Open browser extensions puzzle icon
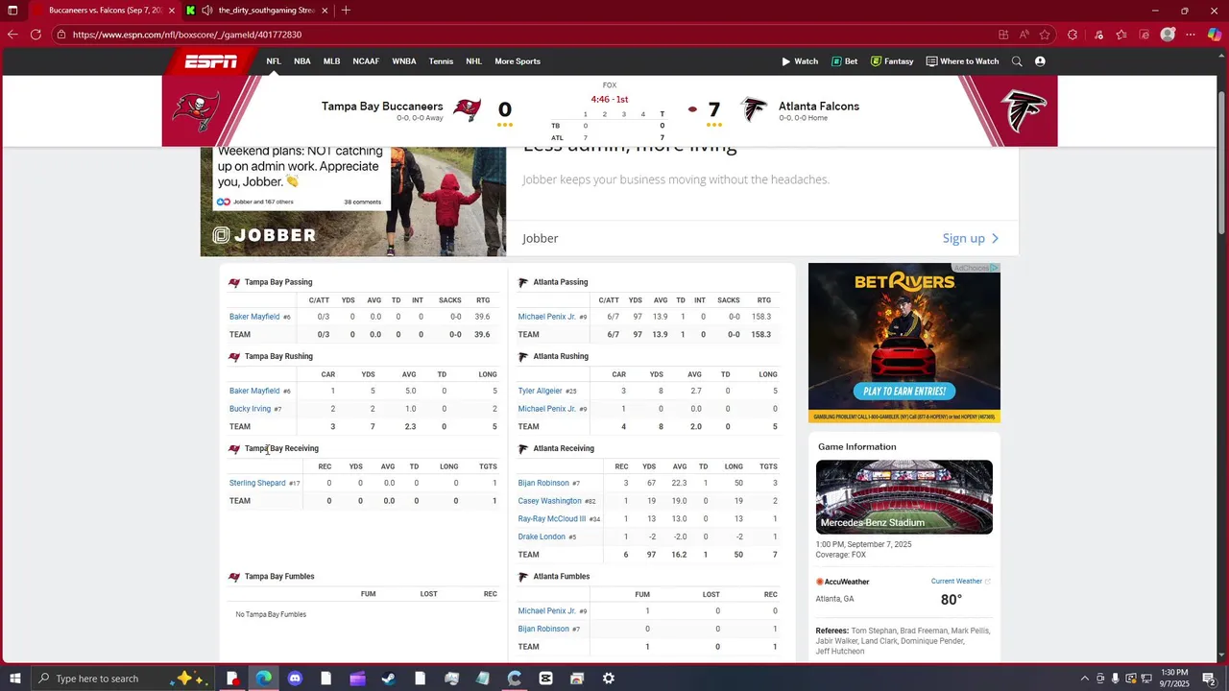Image resolution: width=1229 pixels, height=691 pixels. click(x=1072, y=35)
